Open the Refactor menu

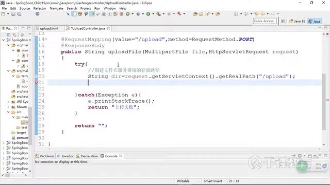click(40, 8)
